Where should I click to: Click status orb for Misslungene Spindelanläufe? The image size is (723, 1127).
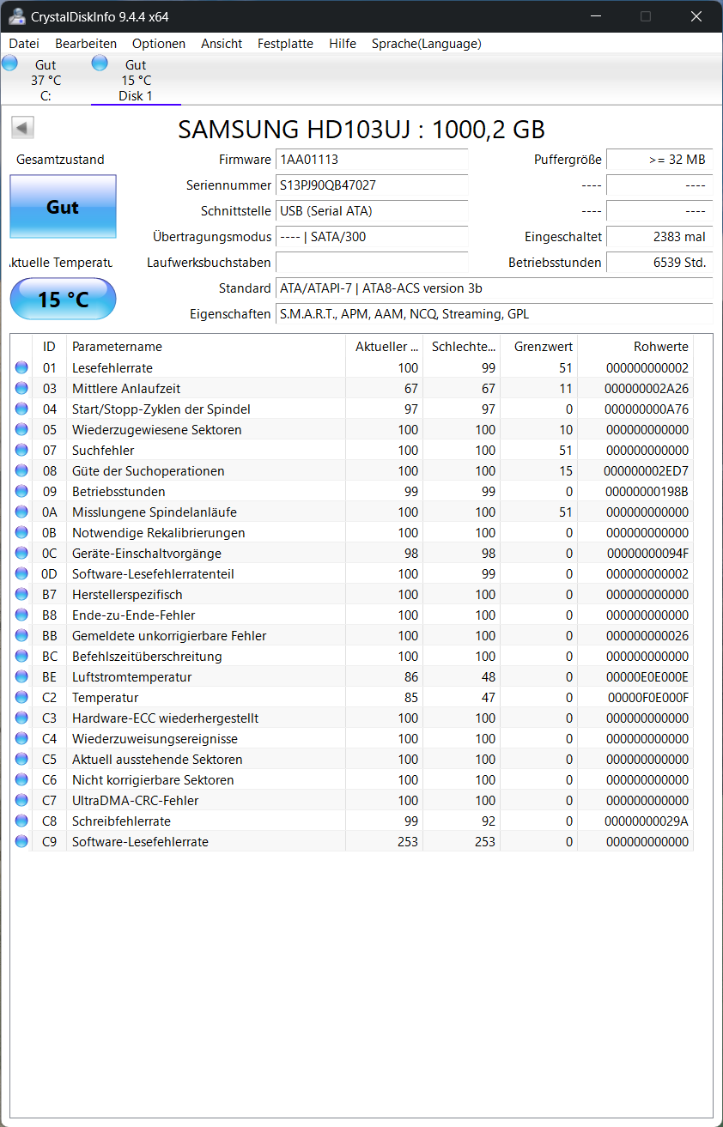(21, 512)
